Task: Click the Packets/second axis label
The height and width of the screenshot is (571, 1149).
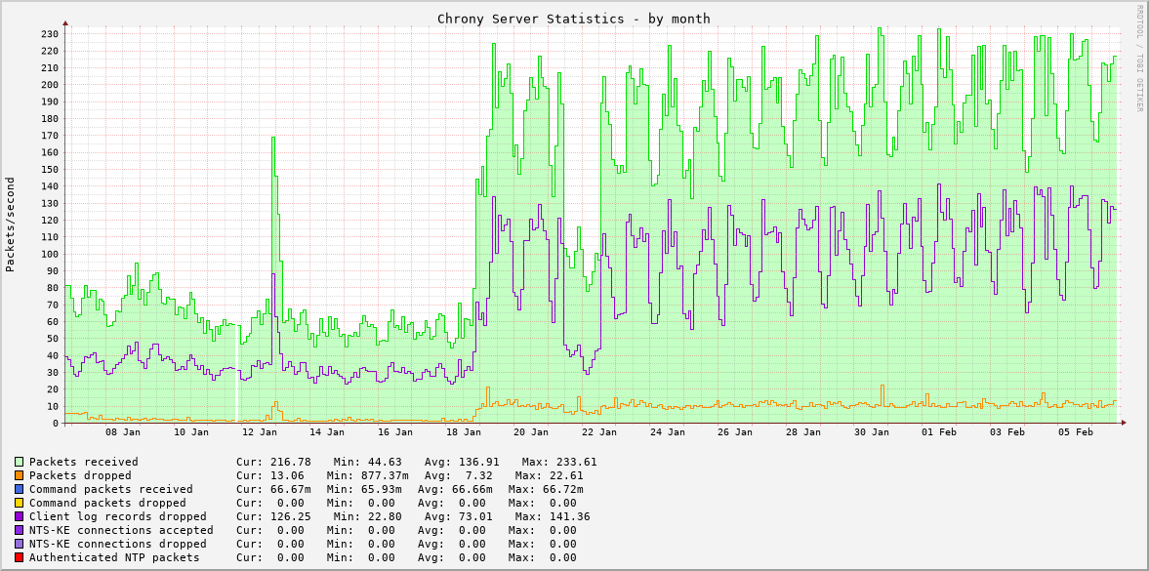Action: pos(9,219)
